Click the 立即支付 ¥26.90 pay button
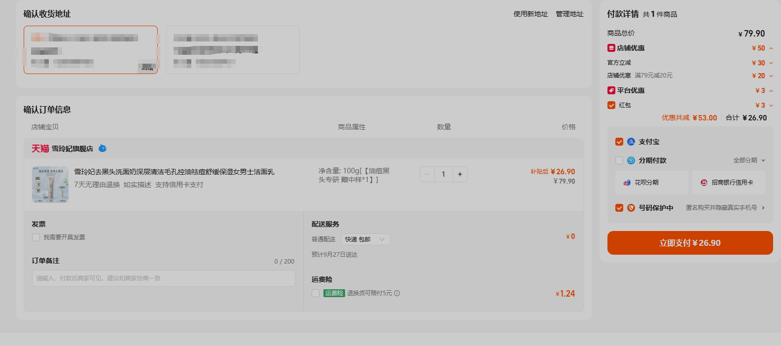The height and width of the screenshot is (346, 781). click(x=690, y=243)
